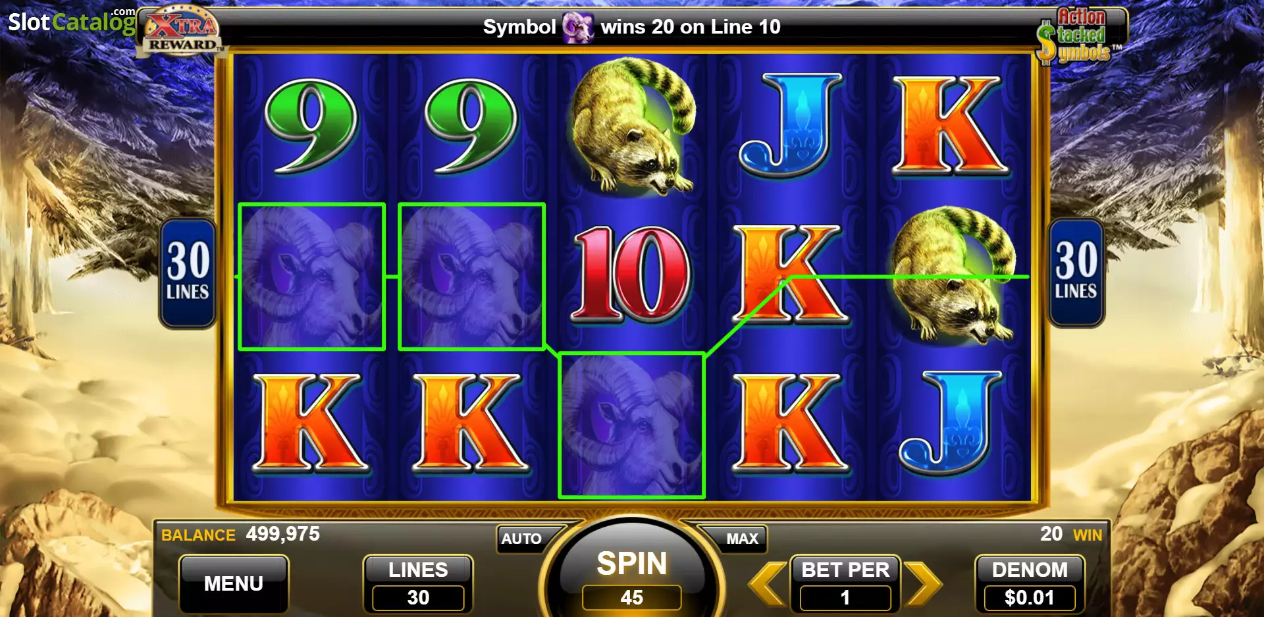This screenshot has width=1264, height=617.
Task: Click the highlighted ram symbol on the bottom row
Action: click(x=632, y=425)
